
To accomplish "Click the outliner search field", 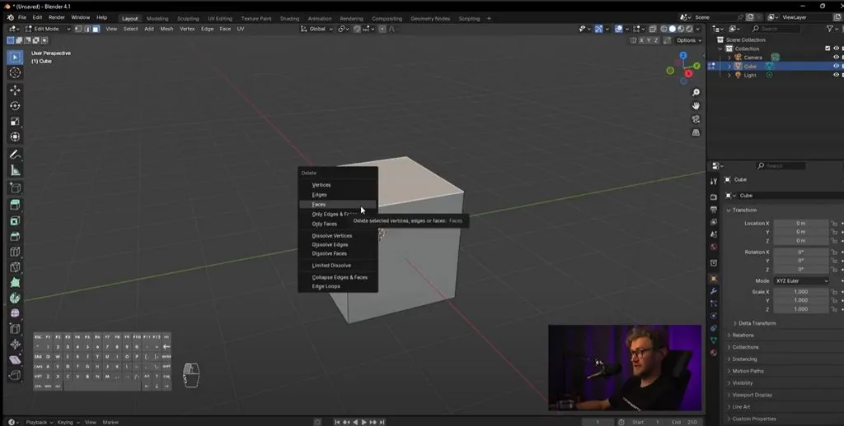I will click(x=776, y=29).
